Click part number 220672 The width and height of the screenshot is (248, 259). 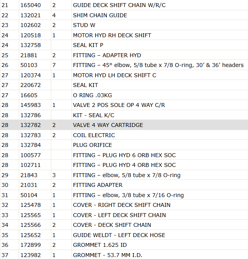[x=31, y=85]
